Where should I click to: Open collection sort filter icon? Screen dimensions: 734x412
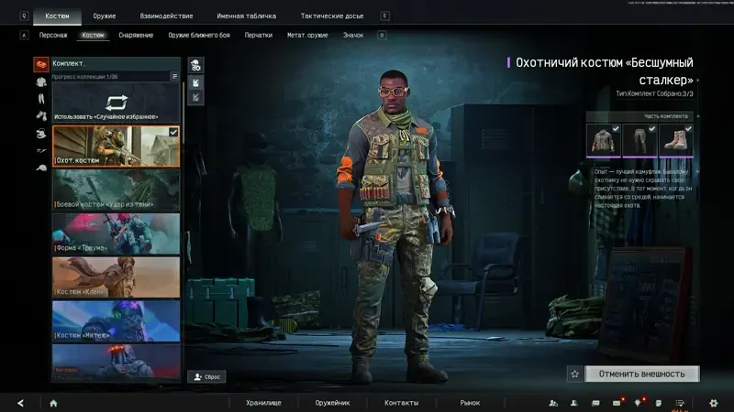point(174,76)
